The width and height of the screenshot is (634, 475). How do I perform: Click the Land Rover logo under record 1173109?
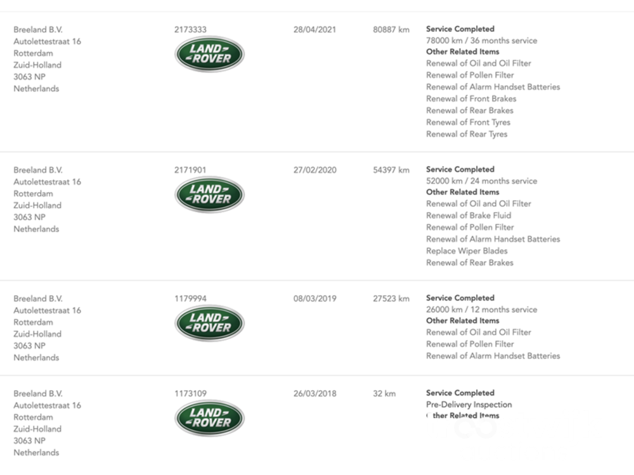coord(209,418)
